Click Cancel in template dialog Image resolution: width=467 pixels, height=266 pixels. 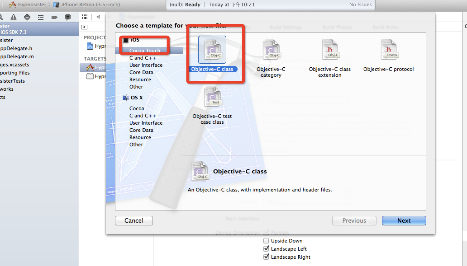point(134,220)
